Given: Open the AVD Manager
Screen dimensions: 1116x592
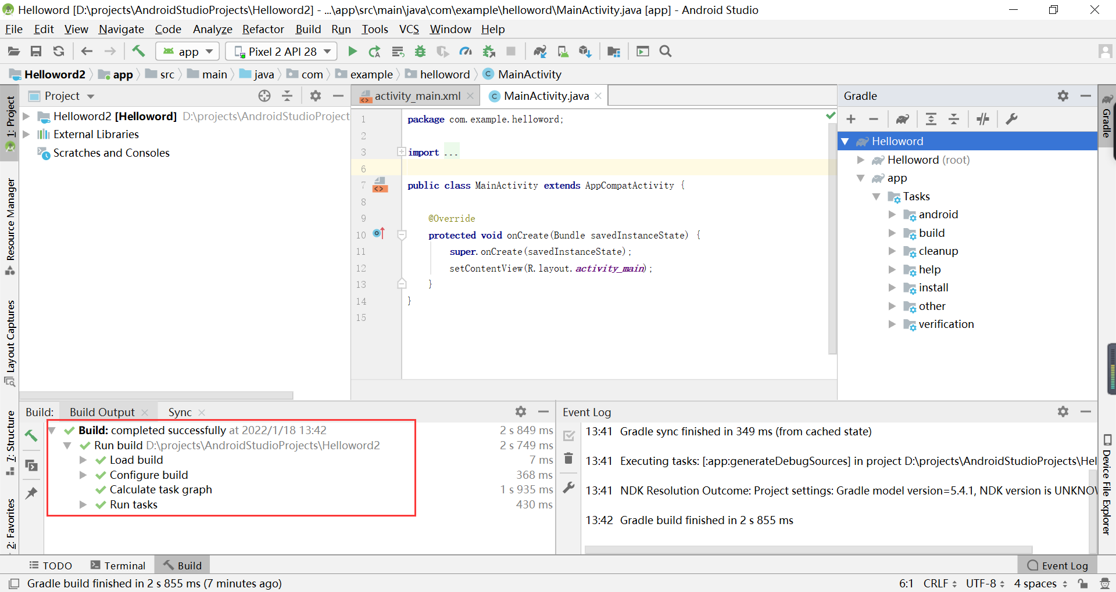Looking at the screenshot, I should coord(563,51).
